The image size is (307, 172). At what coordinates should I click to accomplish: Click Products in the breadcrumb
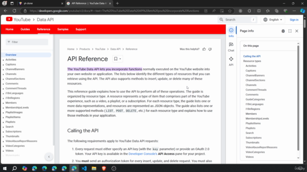point(84,49)
